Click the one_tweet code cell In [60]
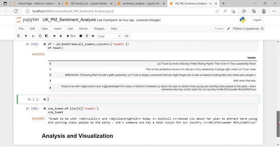The height and width of the screenshot is (157, 280). coord(153,110)
